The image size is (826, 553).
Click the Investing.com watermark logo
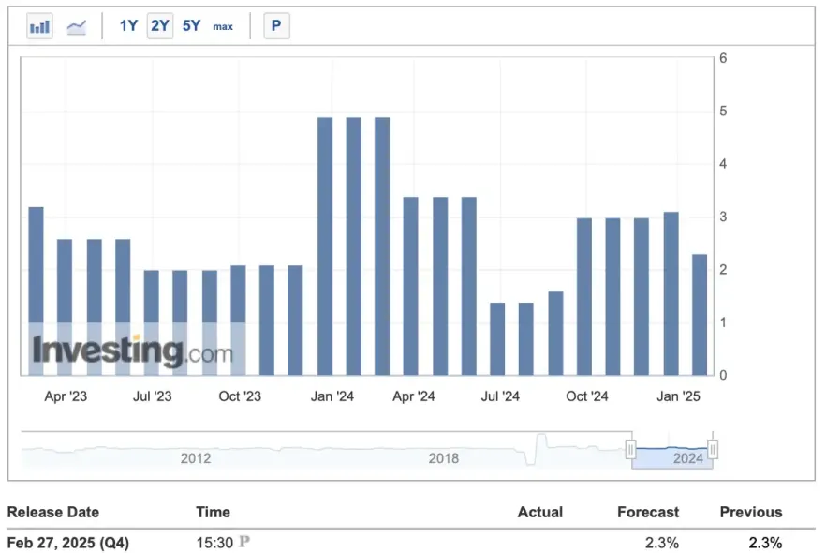[132, 351]
